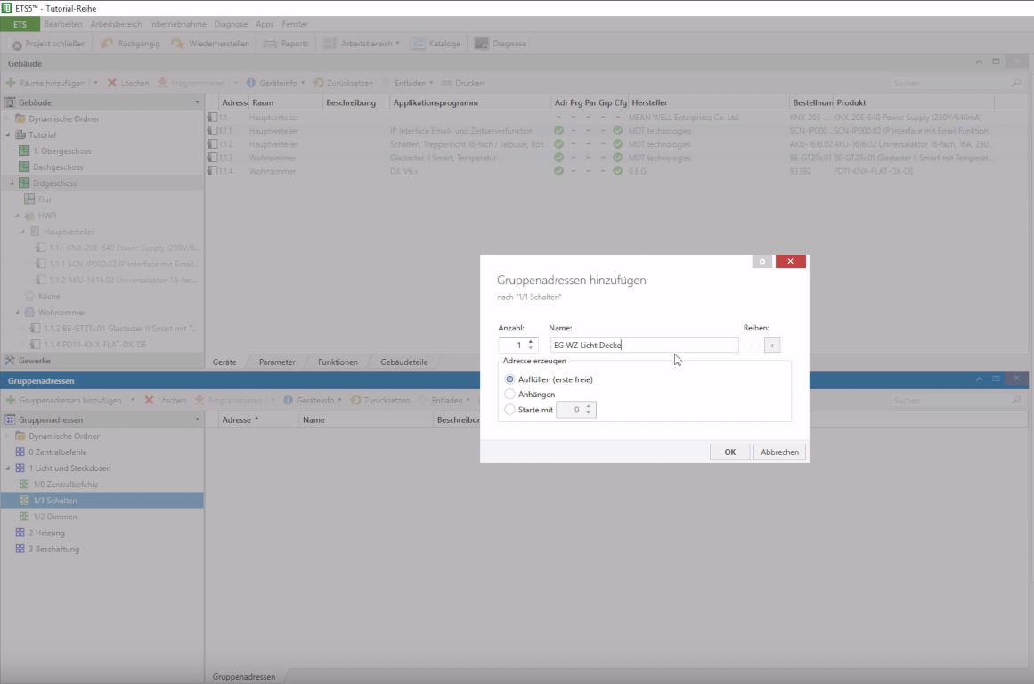This screenshot has width=1034, height=684.
Task: Select Dachgeschoss floor in the tree
Action: pyautogui.click(x=57, y=167)
